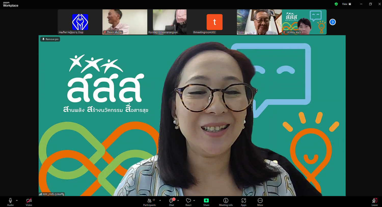Viewport: 382px width, 207px height.
Task: Open the Apps panel
Action: click(244, 202)
